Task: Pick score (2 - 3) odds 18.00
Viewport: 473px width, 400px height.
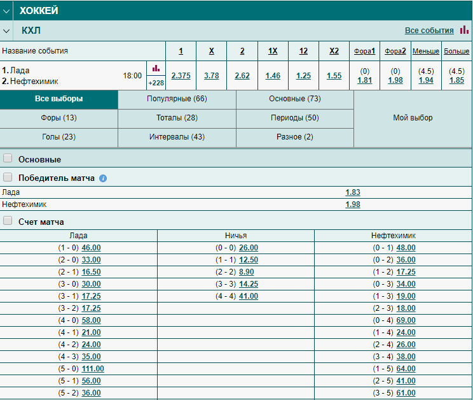Action: 406,308
